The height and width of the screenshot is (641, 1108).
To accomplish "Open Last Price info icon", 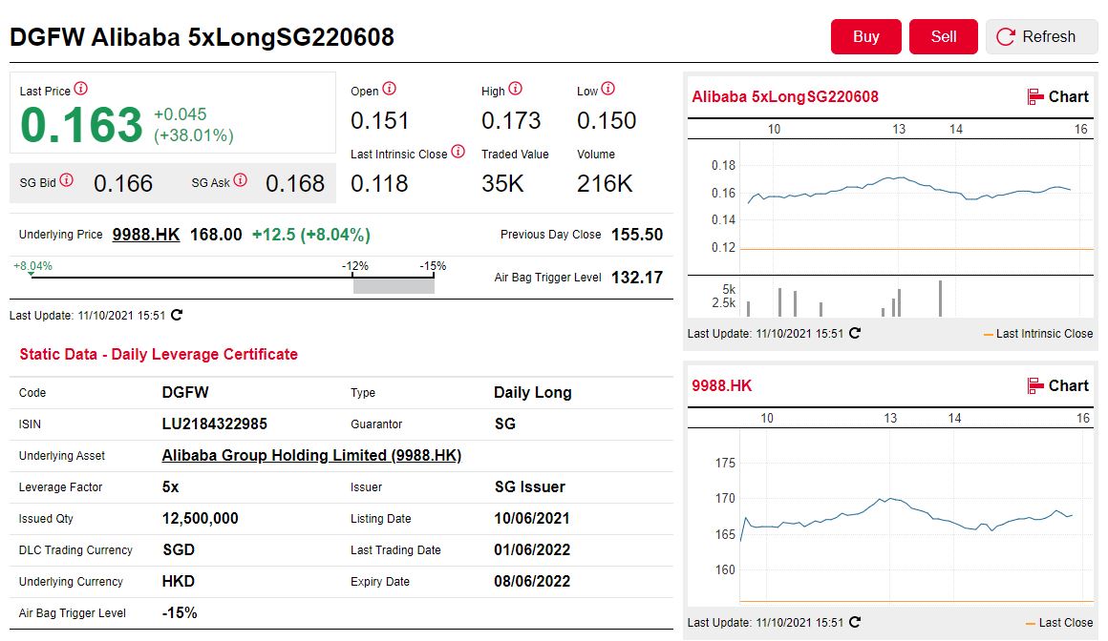I will click(81, 89).
